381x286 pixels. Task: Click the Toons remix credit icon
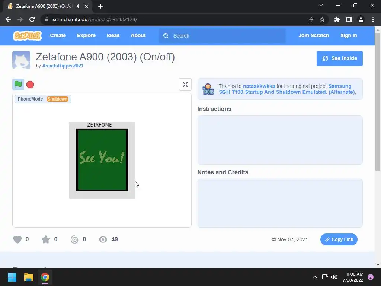pos(208,89)
